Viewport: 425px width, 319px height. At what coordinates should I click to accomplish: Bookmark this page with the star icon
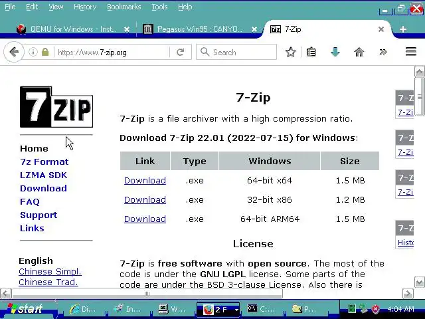click(291, 52)
